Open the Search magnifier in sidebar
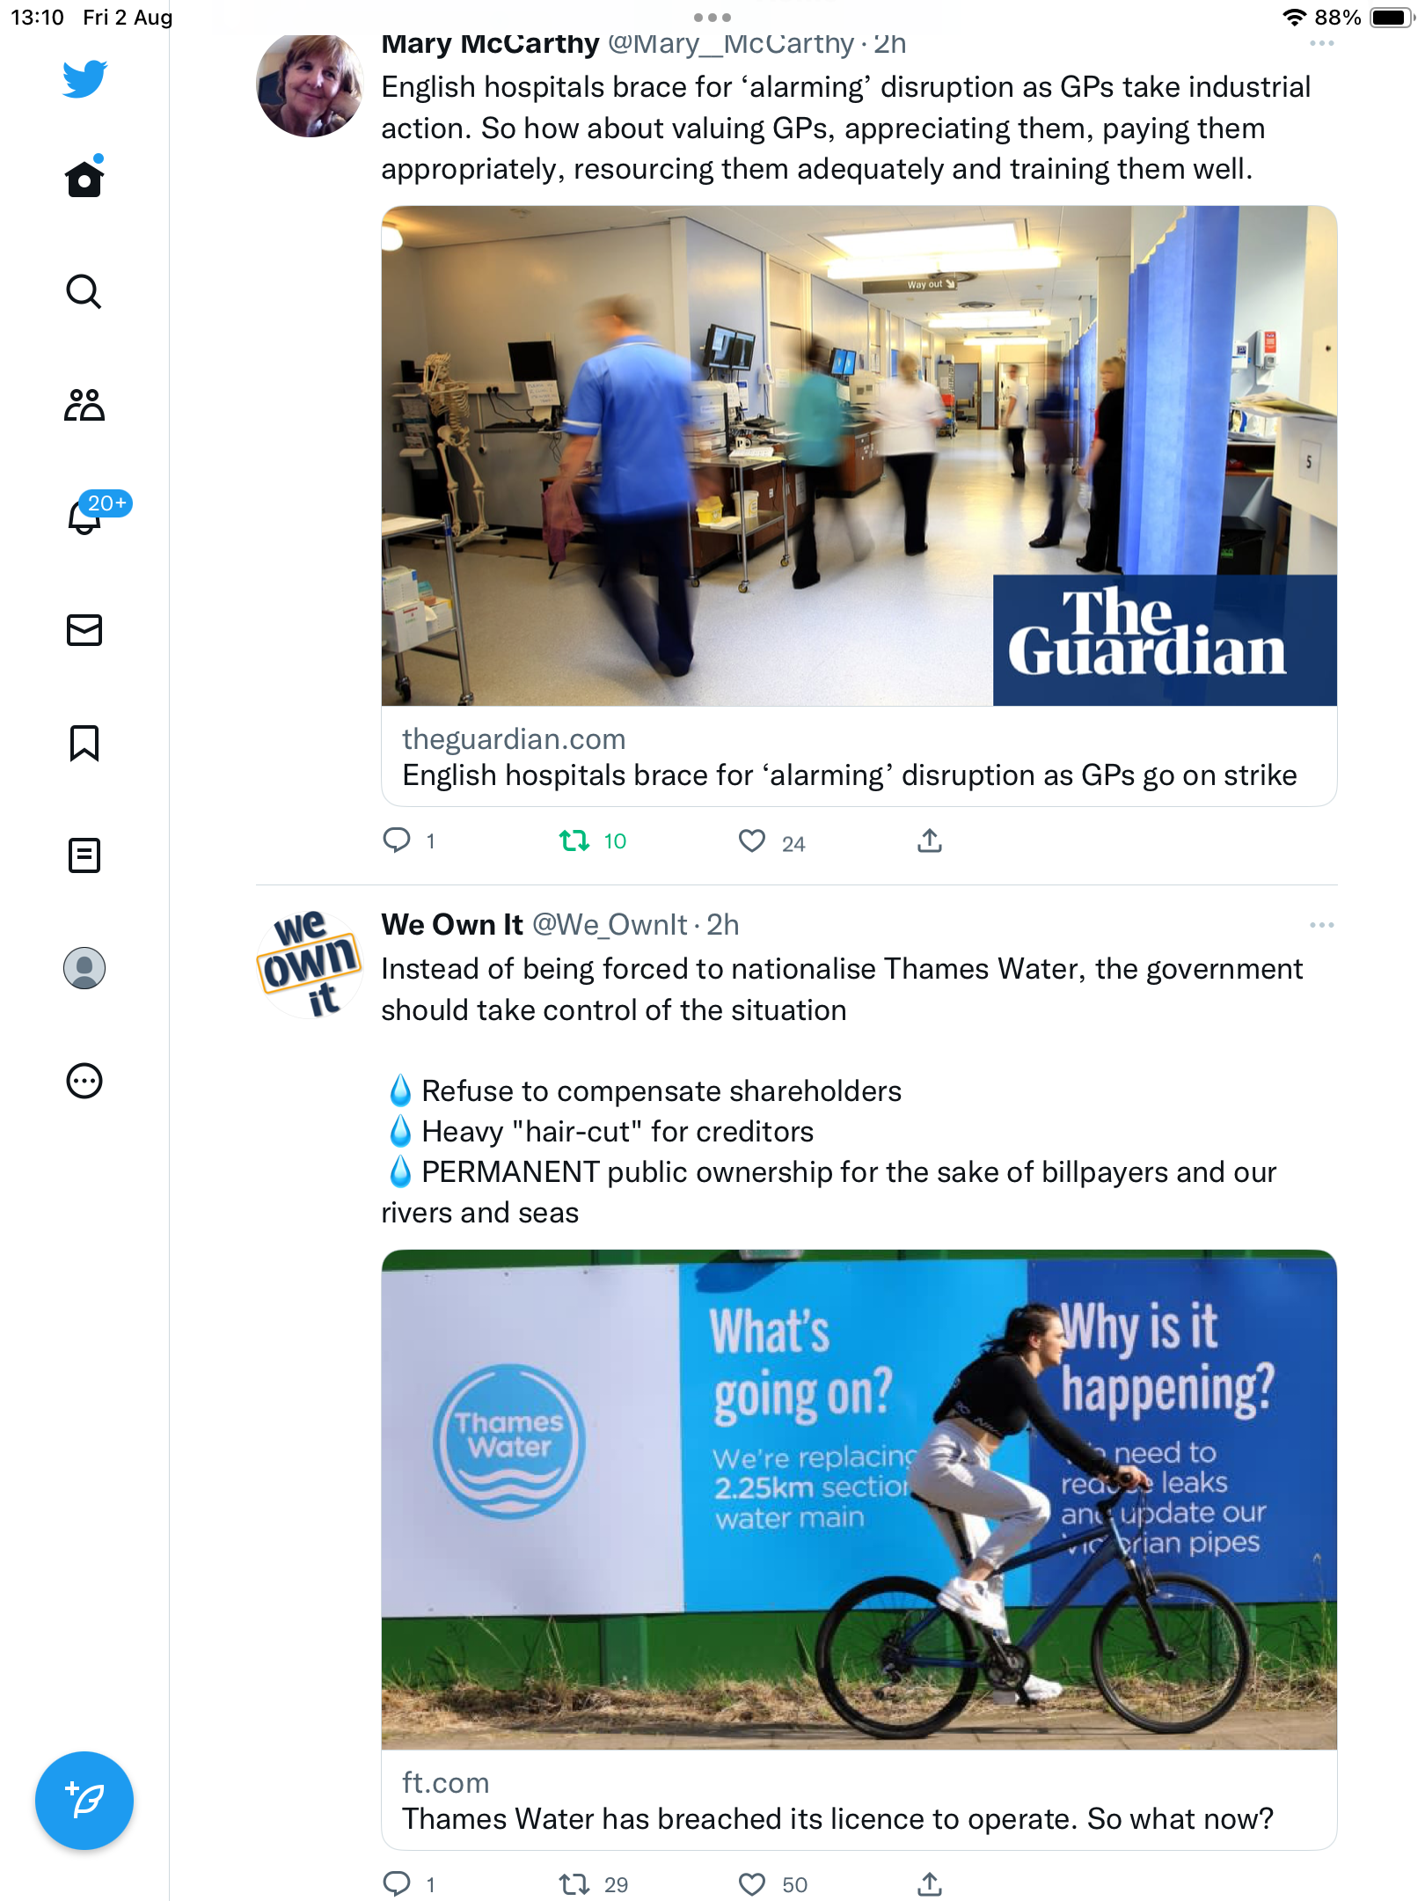Image resolution: width=1425 pixels, height=1901 pixels. [84, 291]
